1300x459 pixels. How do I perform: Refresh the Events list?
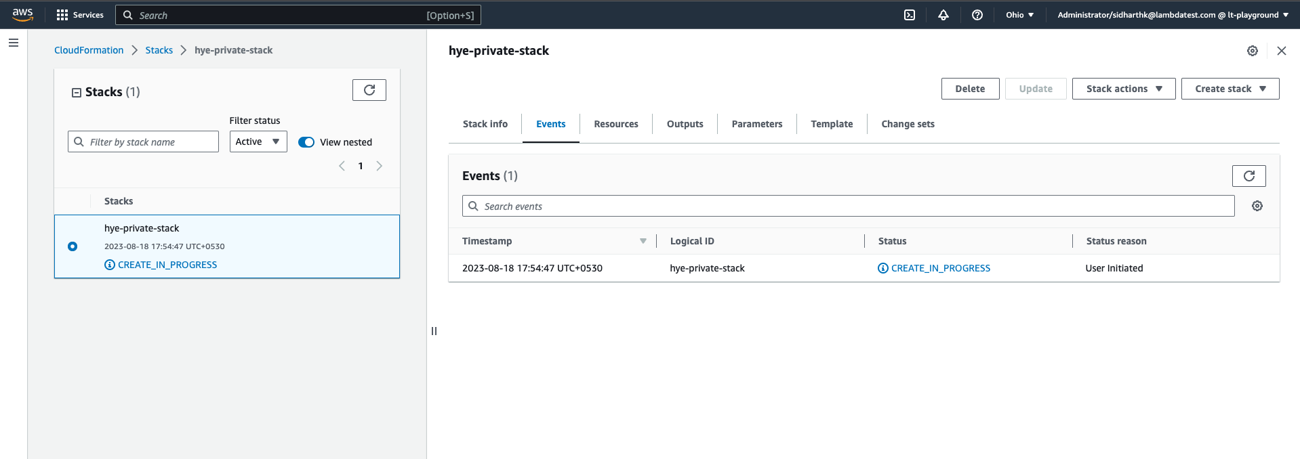pos(1248,176)
